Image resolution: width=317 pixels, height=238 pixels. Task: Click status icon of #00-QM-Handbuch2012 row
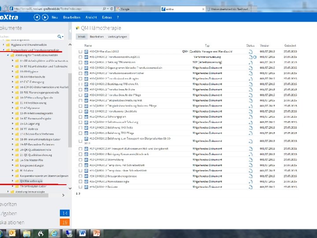click(250, 52)
